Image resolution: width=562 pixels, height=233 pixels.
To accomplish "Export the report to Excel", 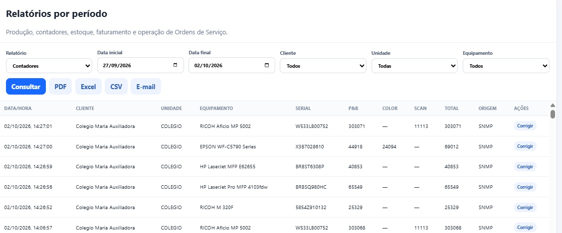I will tap(88, 87).
